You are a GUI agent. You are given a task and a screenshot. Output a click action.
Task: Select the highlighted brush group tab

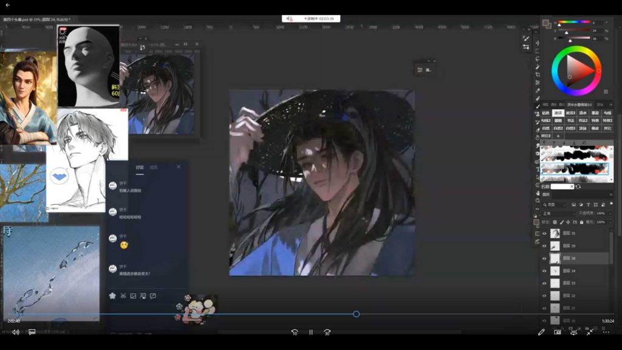click(558, 113)
